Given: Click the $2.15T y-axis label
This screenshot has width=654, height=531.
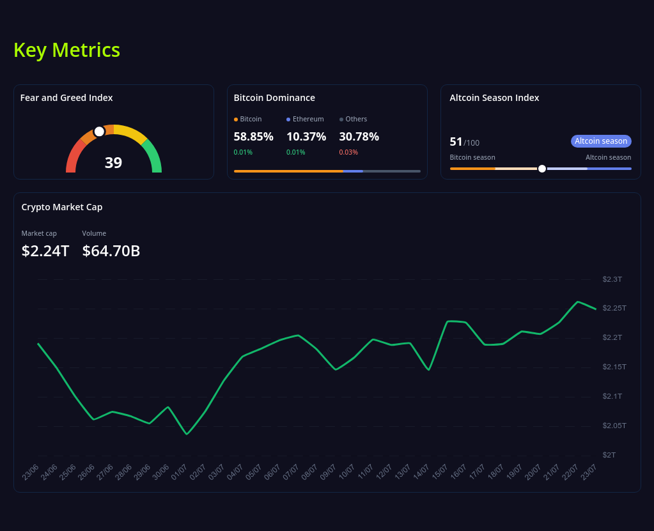Looking at the screenshot, I should [x=614, y=367].
